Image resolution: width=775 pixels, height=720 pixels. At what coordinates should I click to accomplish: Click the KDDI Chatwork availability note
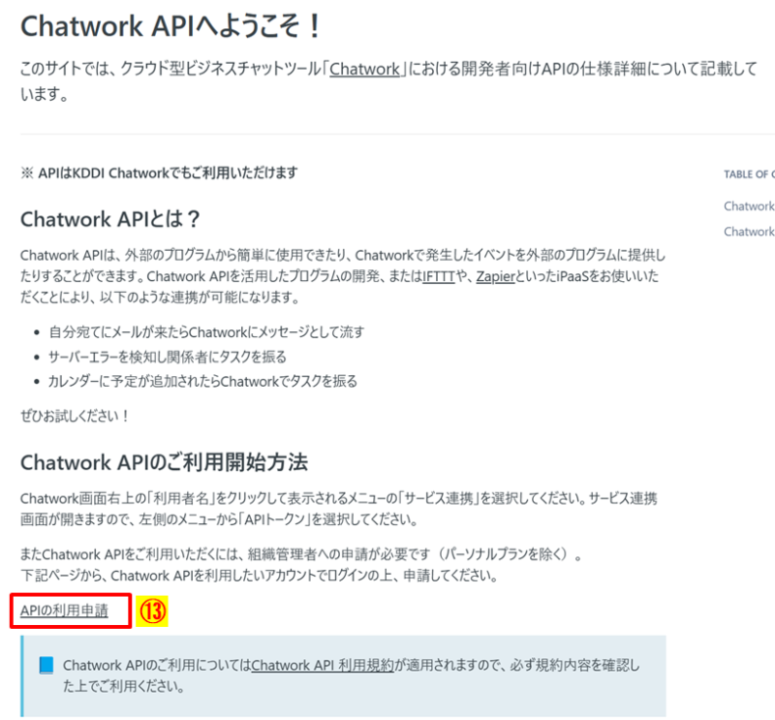[x=159, y=173]
